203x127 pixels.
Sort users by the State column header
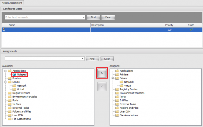(x=191, y=25)
